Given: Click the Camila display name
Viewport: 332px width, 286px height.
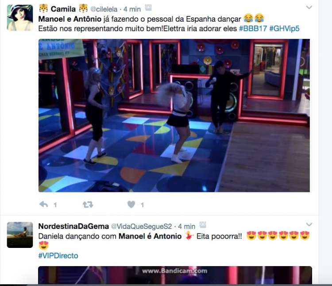Looking at the screenshot, I should pyautogui.click(x=63, y=9).
